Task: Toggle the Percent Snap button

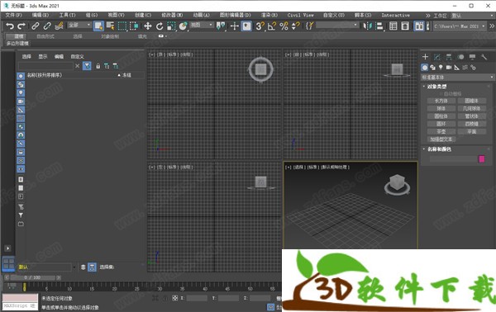Action: 284,26
